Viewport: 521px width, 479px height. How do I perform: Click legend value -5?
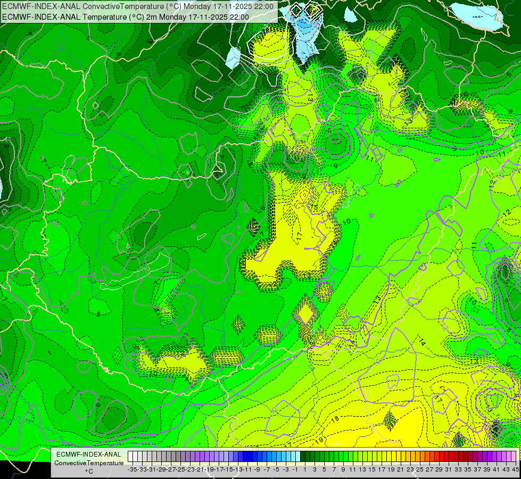click(277, 470)
